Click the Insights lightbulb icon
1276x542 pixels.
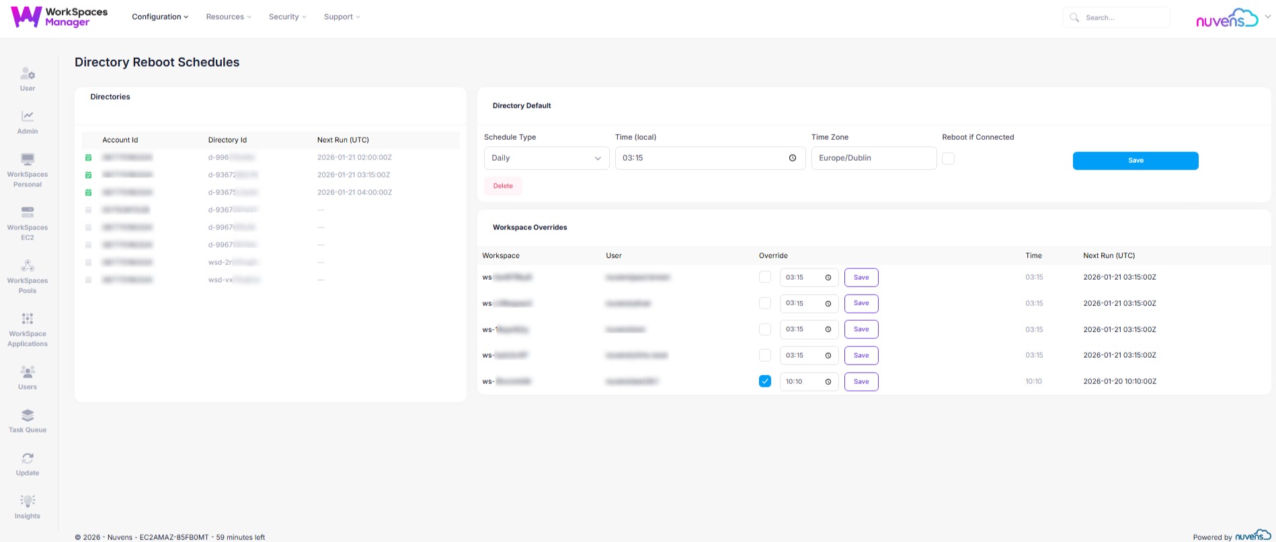pos(28,502)
